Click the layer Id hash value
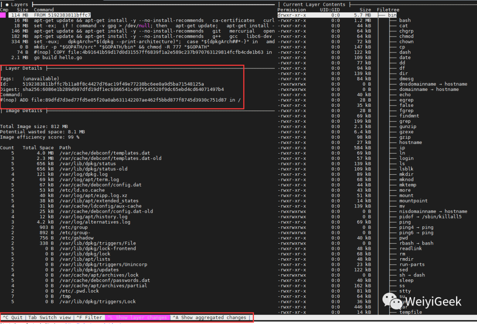This screenshot has width=477, height=324. tap(113, 84)
